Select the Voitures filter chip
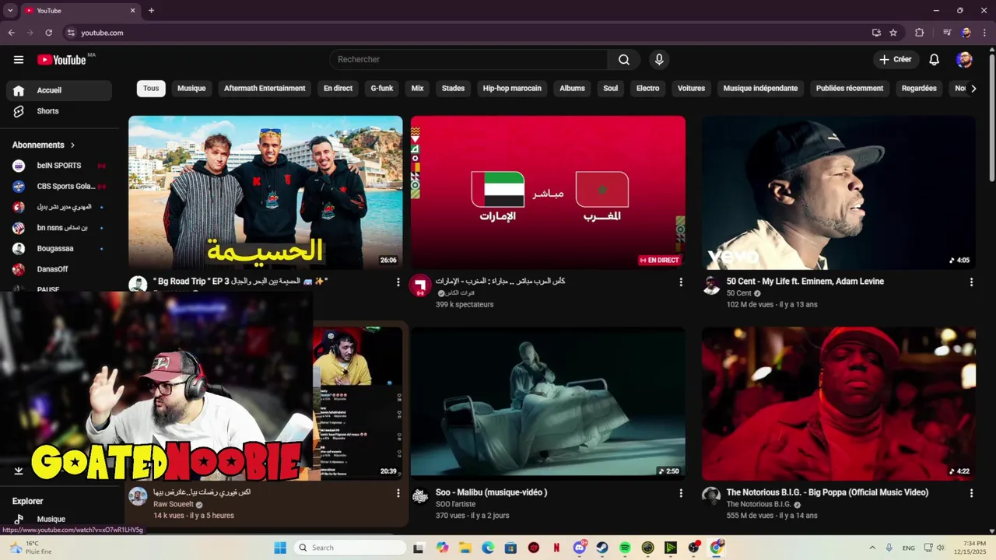Image resolution: width=996 pixels, height=560 pixels. point(691,89)
